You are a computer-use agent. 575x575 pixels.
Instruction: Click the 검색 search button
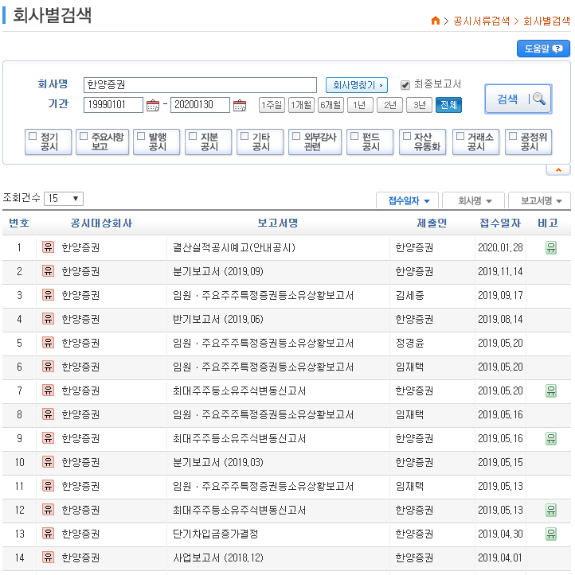pos(518,99)
